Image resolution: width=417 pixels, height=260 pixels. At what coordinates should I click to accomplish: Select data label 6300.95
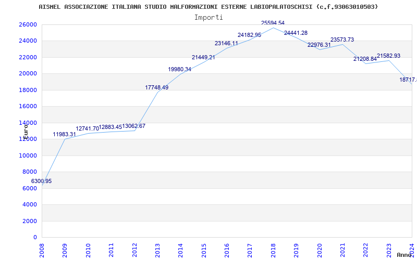pos(42,181)
